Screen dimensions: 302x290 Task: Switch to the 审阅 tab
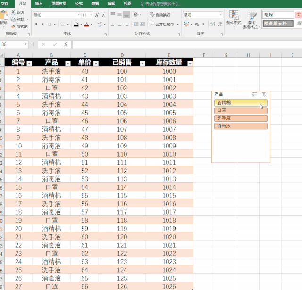111,3
